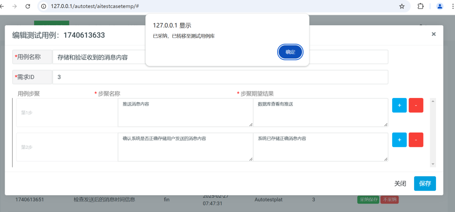The image size is (455, 212).
Task: Click 采纳保存 for row 1740613651
Action: tap(368, 199)
